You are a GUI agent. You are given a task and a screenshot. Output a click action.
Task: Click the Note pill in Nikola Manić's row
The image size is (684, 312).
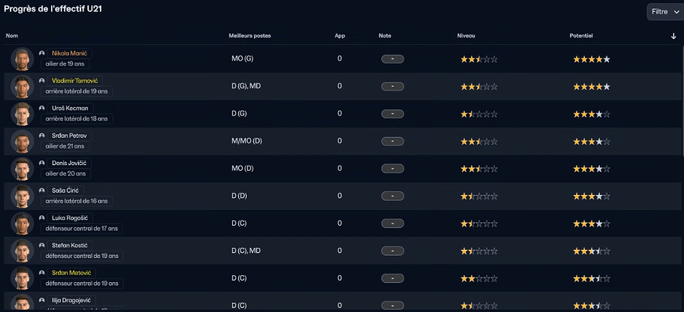tap(392, 59)
